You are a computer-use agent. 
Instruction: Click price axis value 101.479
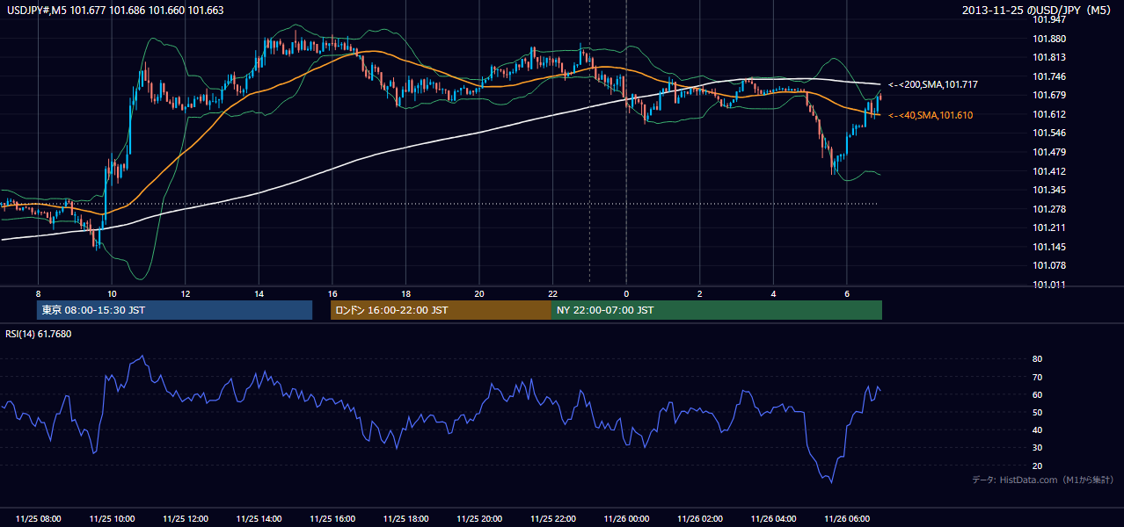(x=1050, y=152)
